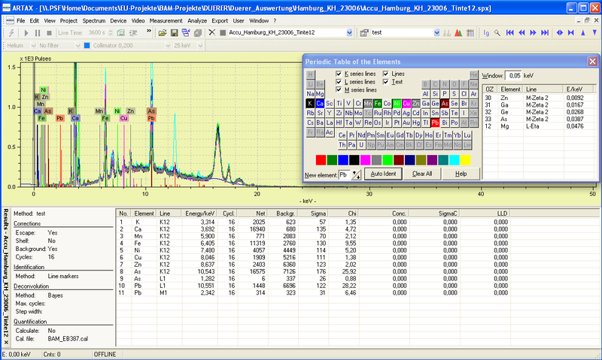Click the OZ column header
The image size is (602, 360).
(x=490, y=89)
